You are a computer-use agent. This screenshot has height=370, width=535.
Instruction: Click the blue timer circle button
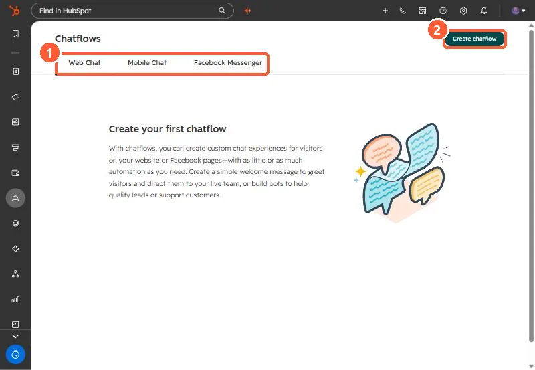(x=15, y=355)
